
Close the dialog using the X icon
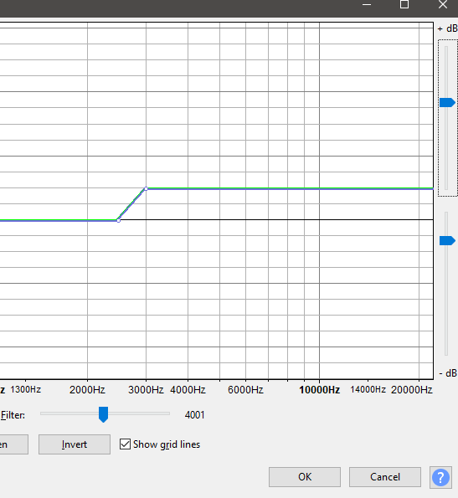pos(443,4)
